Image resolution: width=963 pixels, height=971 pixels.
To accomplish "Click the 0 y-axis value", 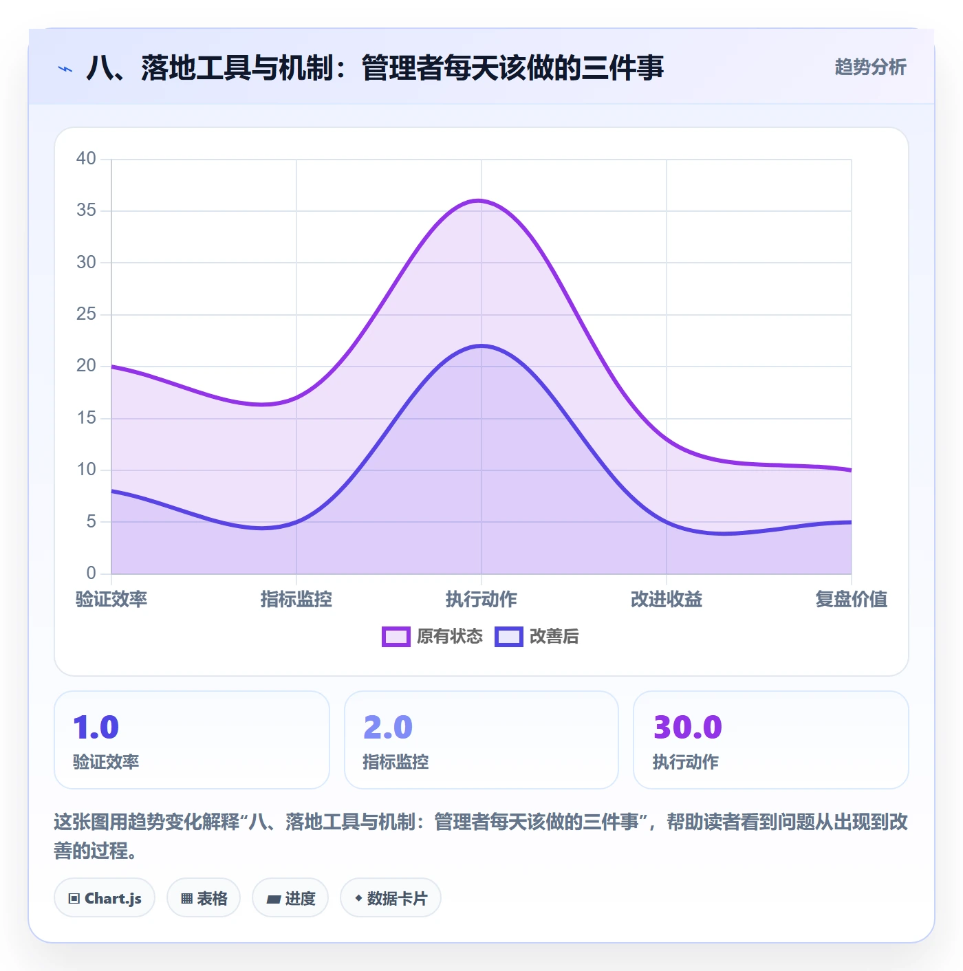I will click(x=91, y=574).
